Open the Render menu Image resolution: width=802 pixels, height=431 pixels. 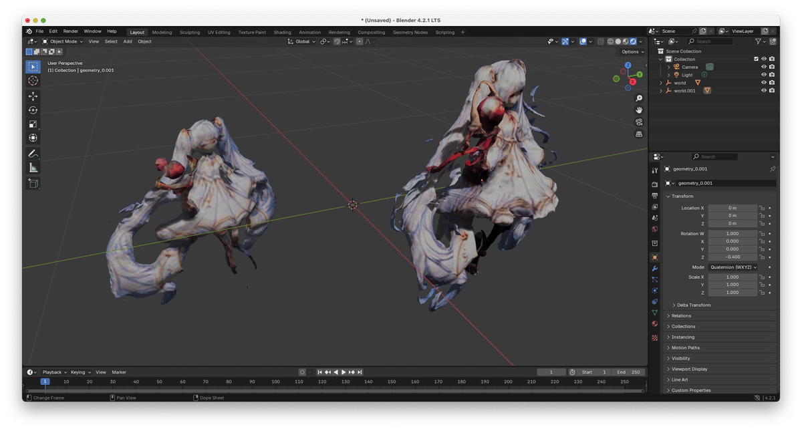(x=70, y=31)
